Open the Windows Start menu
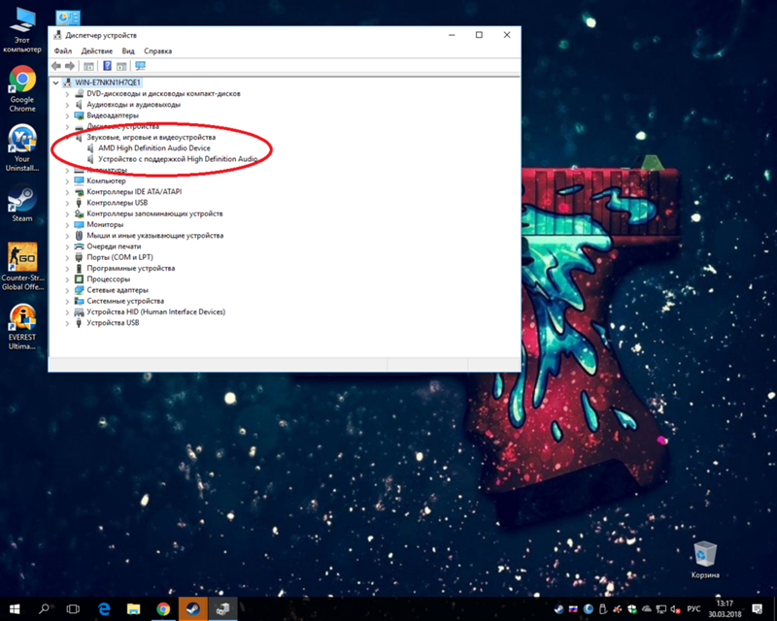Screen dimensions: 777x621 (x=15, y=608)
